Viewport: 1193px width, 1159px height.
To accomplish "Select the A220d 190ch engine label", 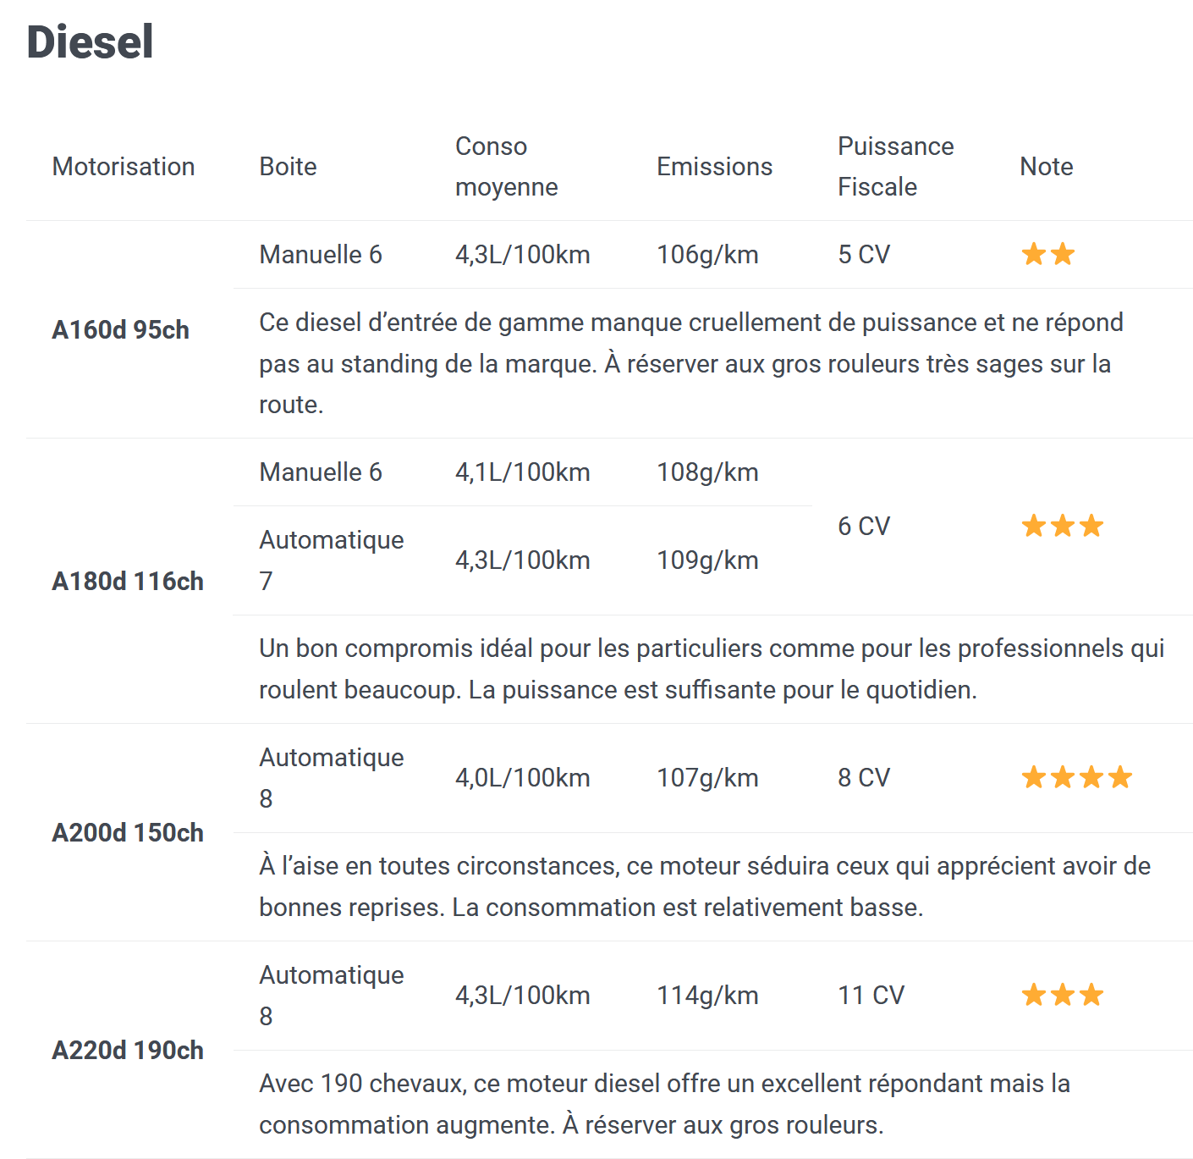I will click(x=128, y=1050).
